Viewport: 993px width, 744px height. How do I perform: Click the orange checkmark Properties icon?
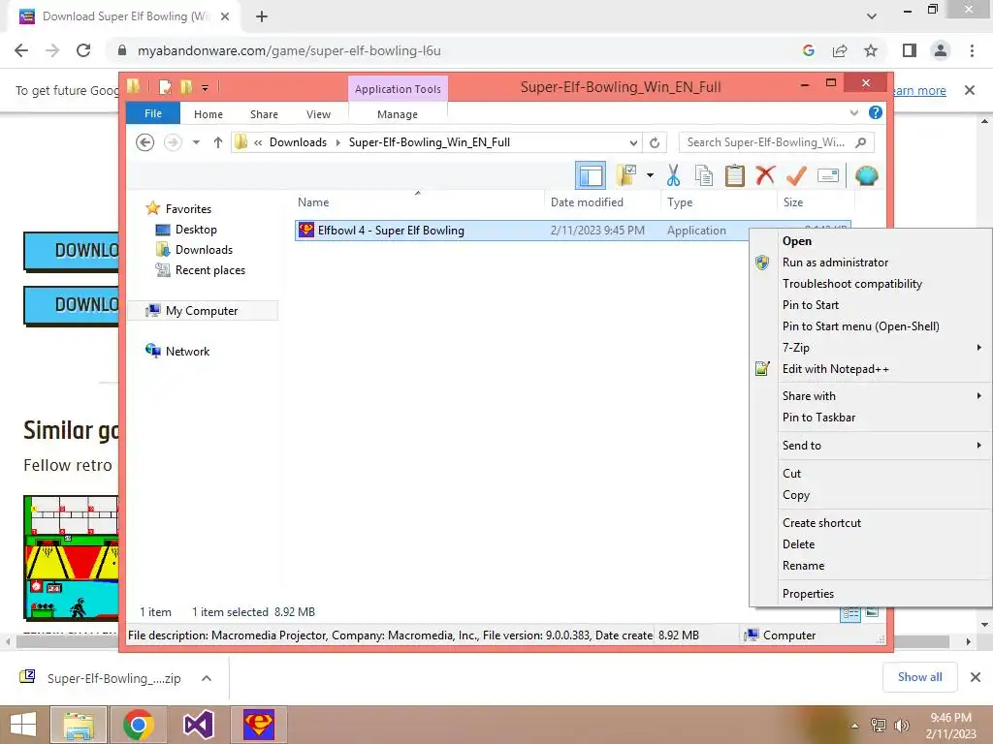point(796,175)
